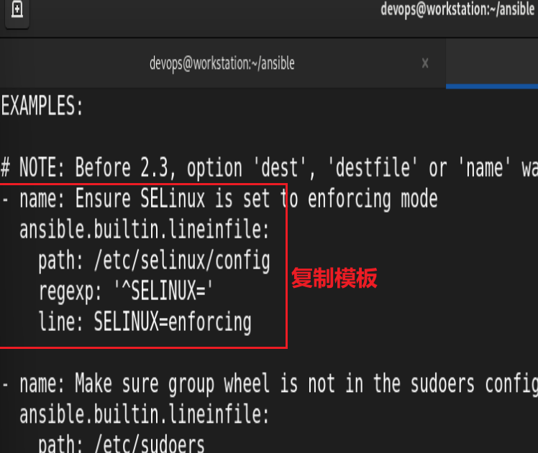This screenshot has width=538, height=453.
Task: Click the 'line: SELINUX=enforcing' line
Action: point(145,322)
